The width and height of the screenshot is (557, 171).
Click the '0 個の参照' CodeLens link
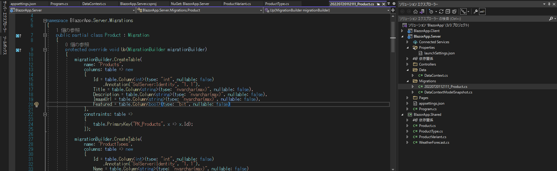(x=77, y=45)
